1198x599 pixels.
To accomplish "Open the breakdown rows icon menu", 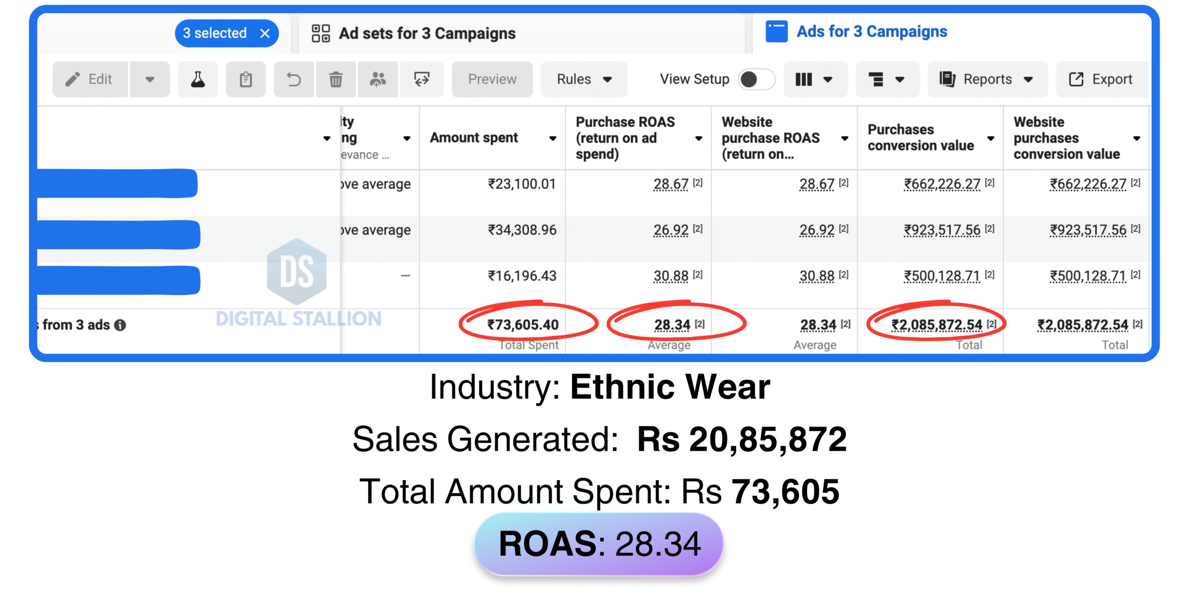I will (x=886, y=80).
